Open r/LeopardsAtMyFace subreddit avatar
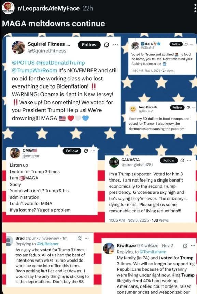 tap(8, 8)
